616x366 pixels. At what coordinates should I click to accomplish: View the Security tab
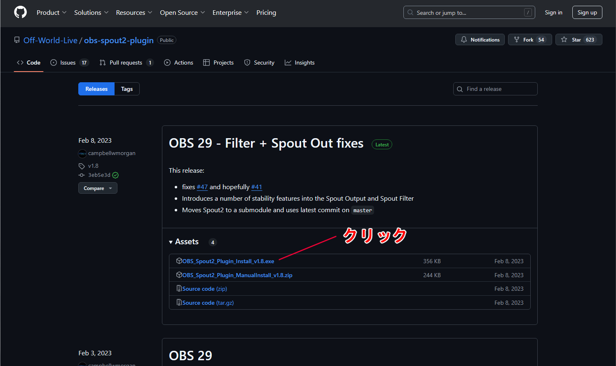(259, 63)
